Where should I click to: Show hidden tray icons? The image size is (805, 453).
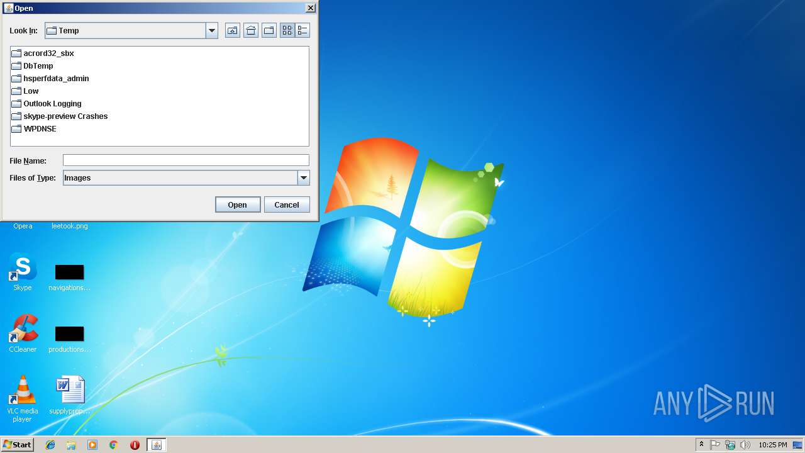pyautogui.click(x=701, y=445)
